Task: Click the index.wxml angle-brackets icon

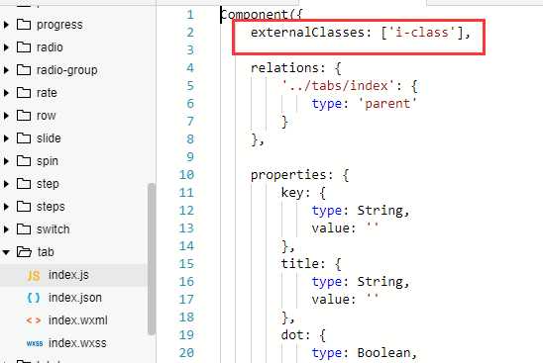Action: coord(34,320)
